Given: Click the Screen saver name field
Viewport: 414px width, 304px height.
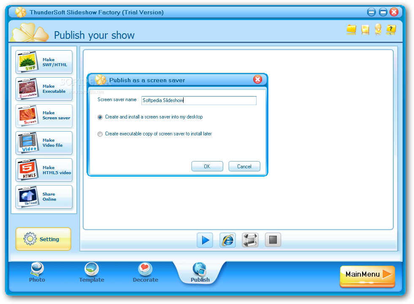Looking at the screenshot, I should (x=199, y=100).
